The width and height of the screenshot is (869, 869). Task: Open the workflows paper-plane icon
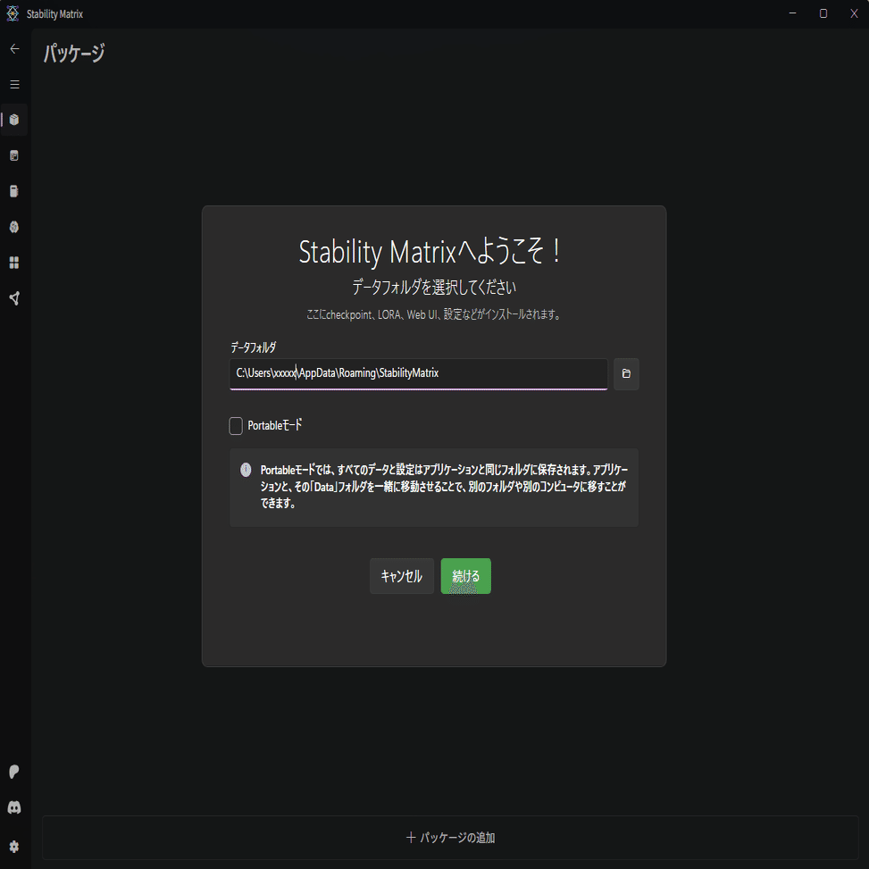15,298
